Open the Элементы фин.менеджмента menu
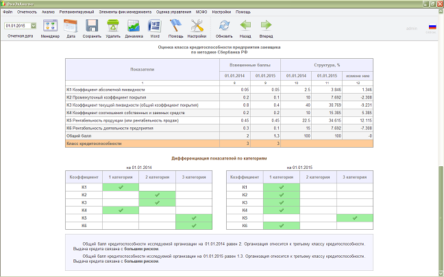Image resolution: width=444 pixels, height=277 pixels. pos(125,12)
